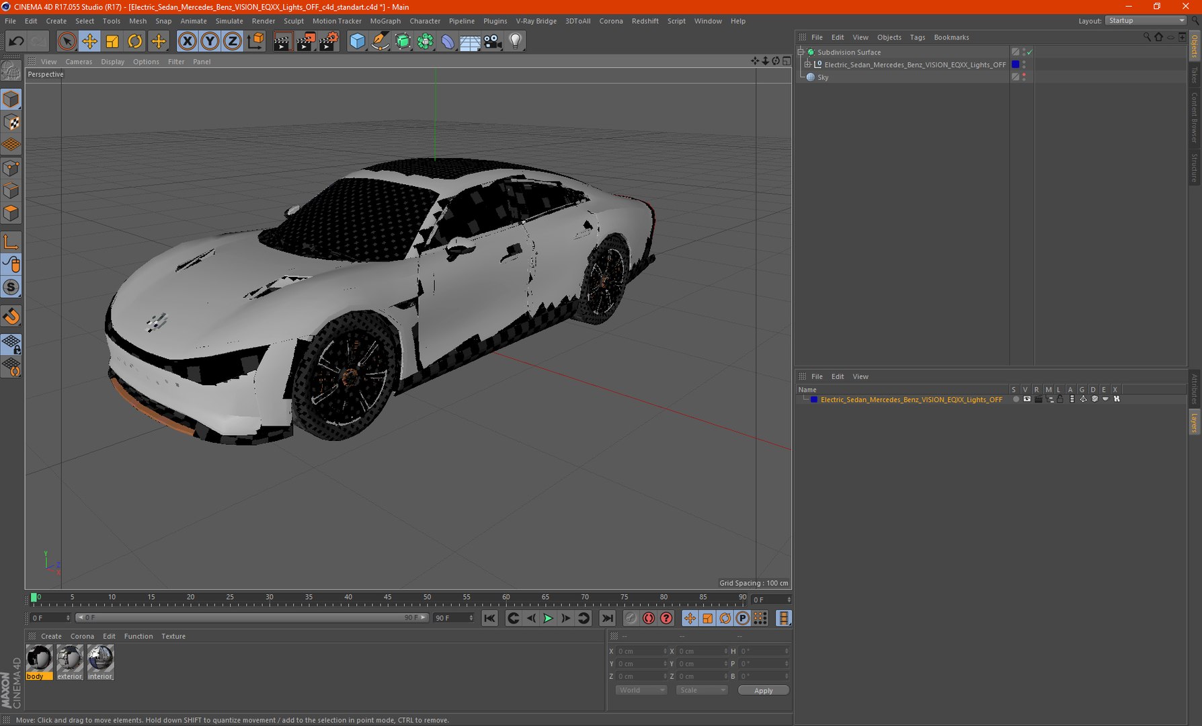
Task: Activate the Rotate tool in top toolbar
Action: [135, 42]
